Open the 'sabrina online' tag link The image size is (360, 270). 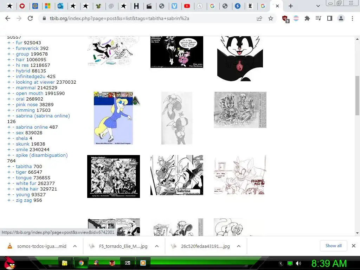pos(32,127)
